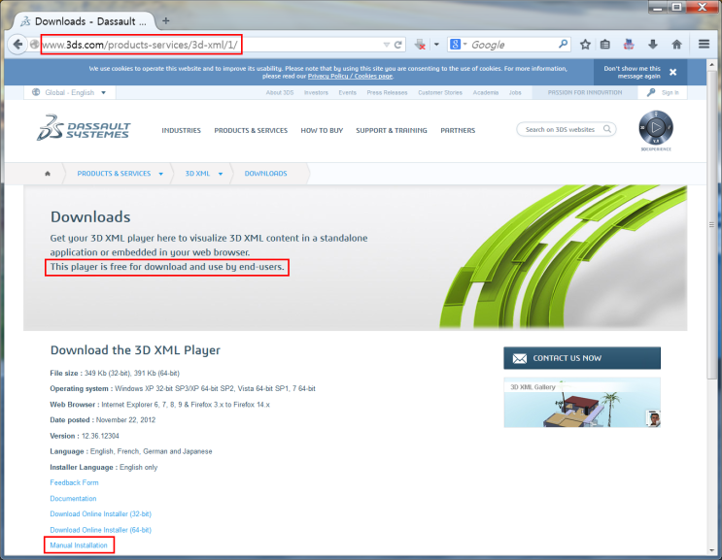
Task: Open the 3D XML Gallery thumbnail
Action: (582, 403)
